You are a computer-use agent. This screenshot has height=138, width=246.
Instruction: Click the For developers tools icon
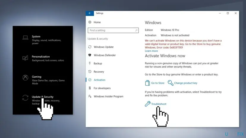tap(90, 88)
